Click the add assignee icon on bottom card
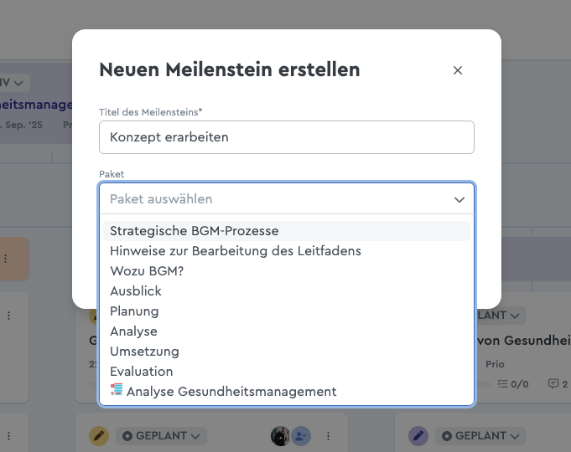571x452 pixels. [x=300, y=436]
